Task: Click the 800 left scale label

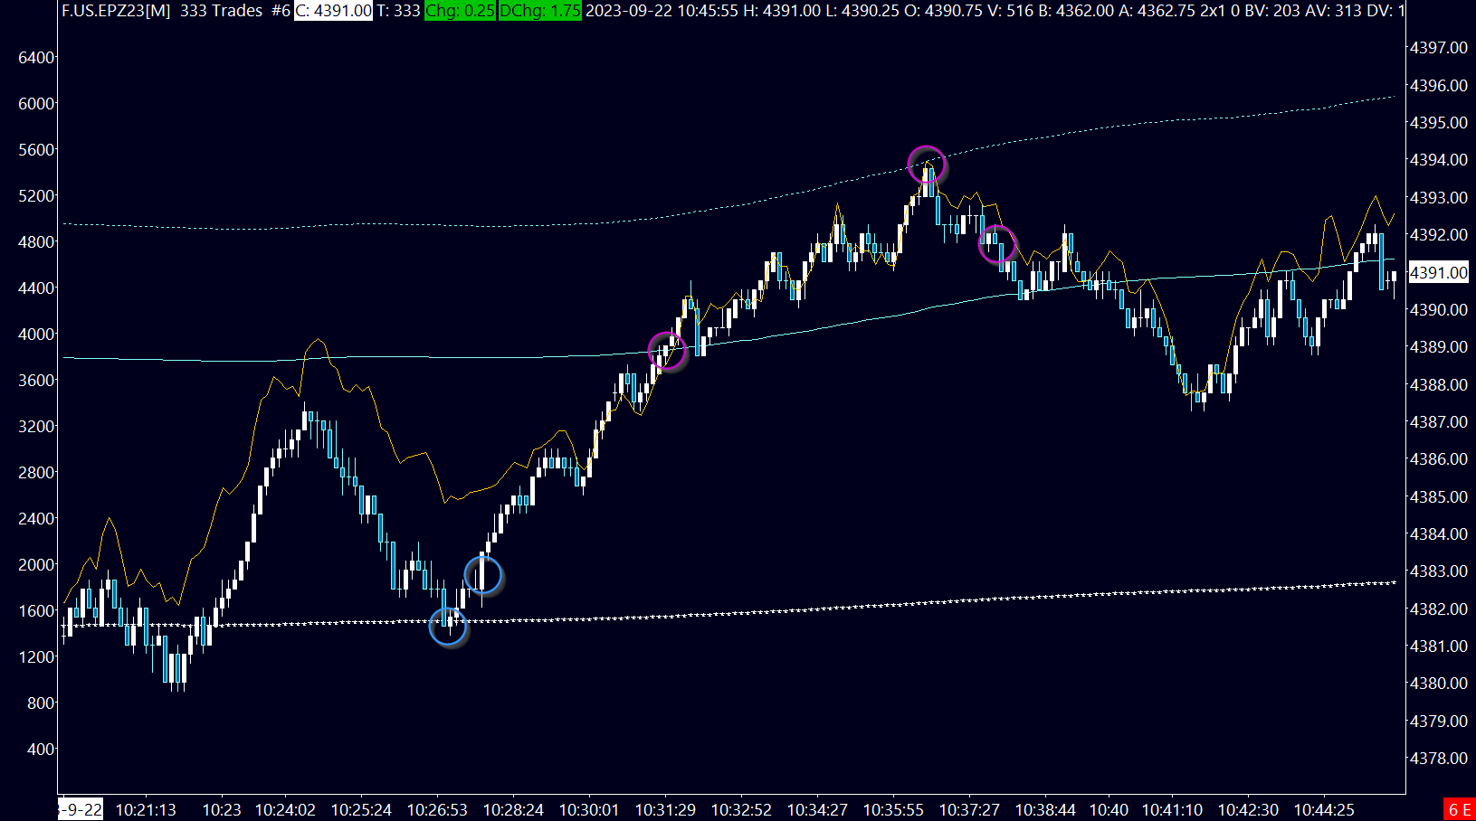Action: [x=41, y=703]
